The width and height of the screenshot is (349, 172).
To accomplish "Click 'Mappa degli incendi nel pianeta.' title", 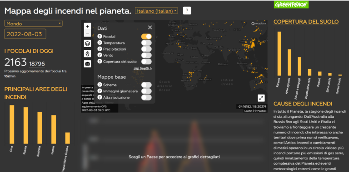I will tap(68, 11).
